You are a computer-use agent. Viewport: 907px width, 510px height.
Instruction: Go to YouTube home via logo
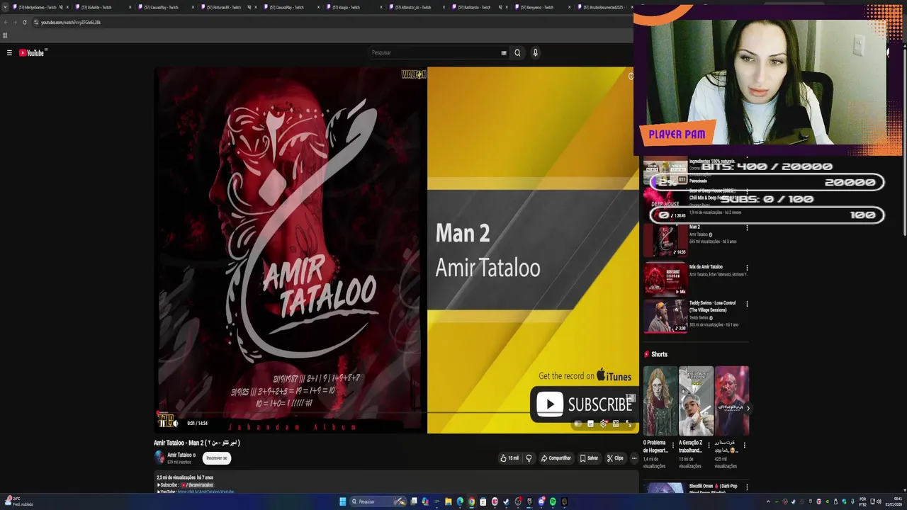coord(32,52)
